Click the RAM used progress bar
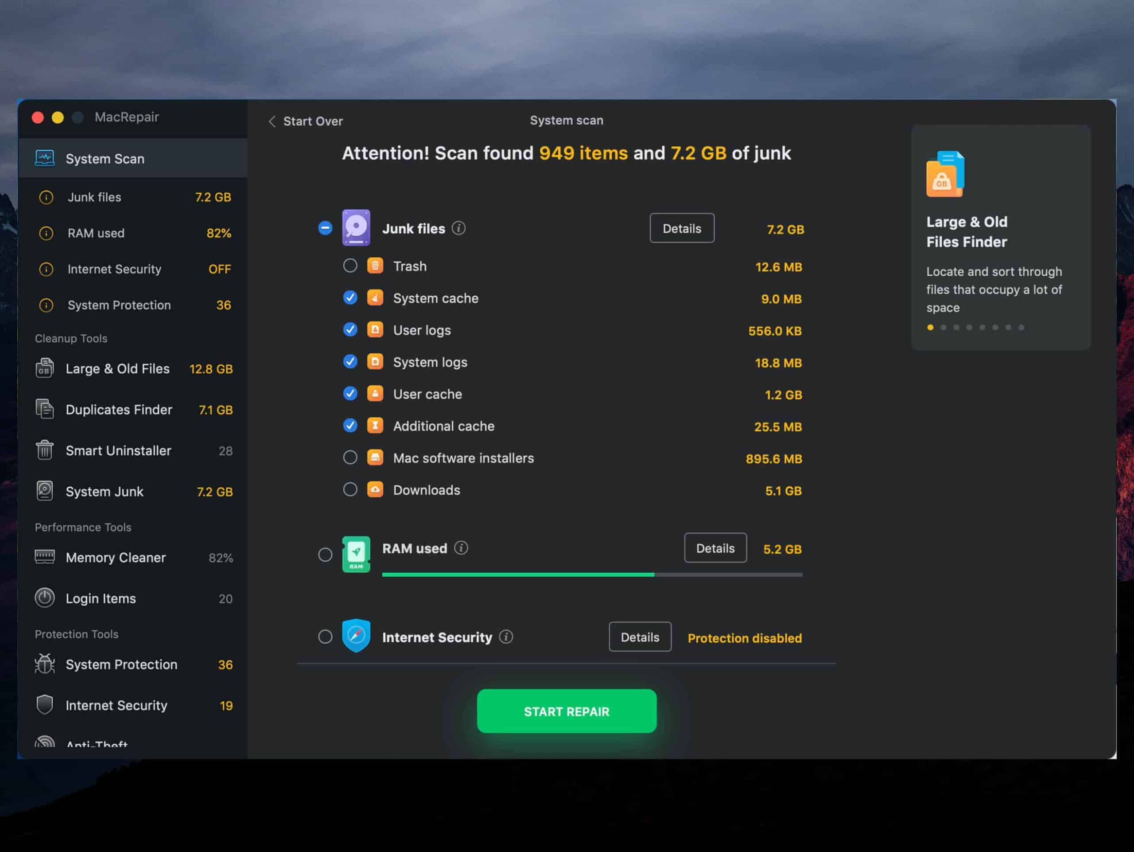This screenshot has width=1134, height=852. [592, 575]
